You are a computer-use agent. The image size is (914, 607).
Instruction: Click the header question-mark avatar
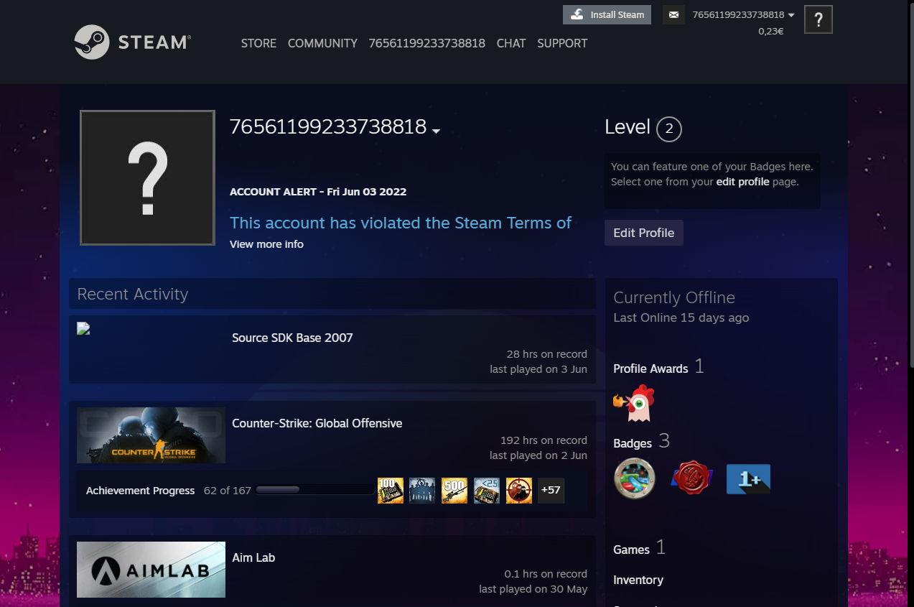pyautogui.click(x=819, y=19)
